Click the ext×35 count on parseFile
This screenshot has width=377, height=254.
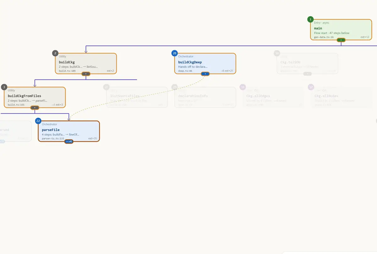[93, 138]
